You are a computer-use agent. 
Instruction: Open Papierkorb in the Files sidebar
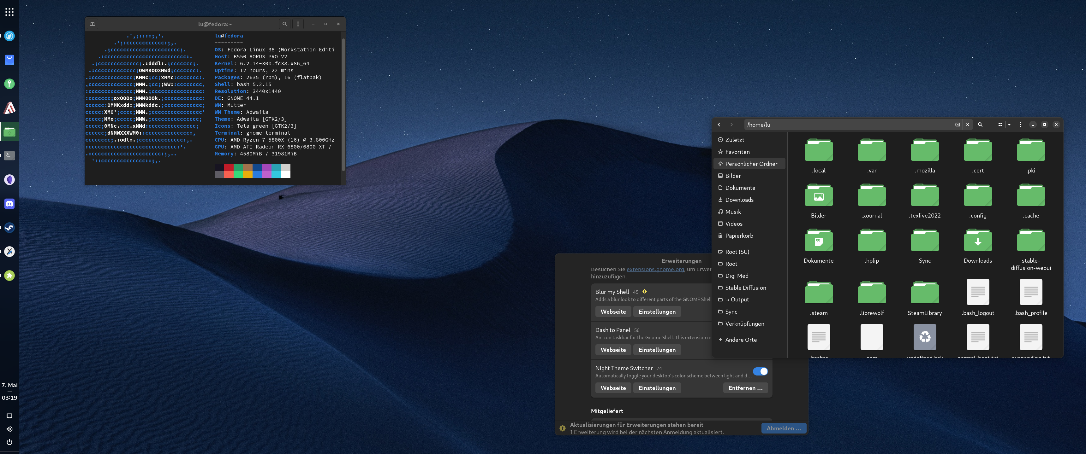click(x=749, y=236)
